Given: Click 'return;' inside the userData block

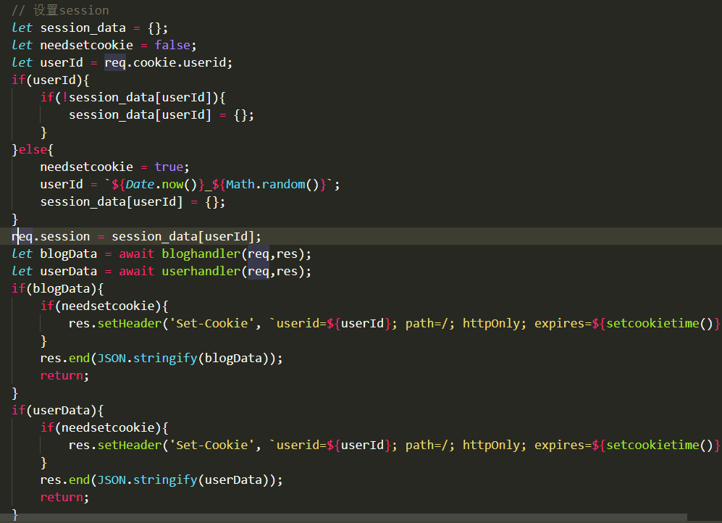Looking at the screenshot, I should (x=64, y=497).
